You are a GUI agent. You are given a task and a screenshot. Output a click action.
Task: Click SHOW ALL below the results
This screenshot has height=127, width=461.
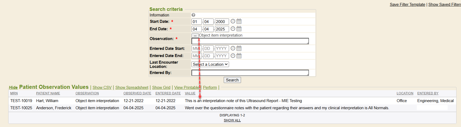pos(232,120)
